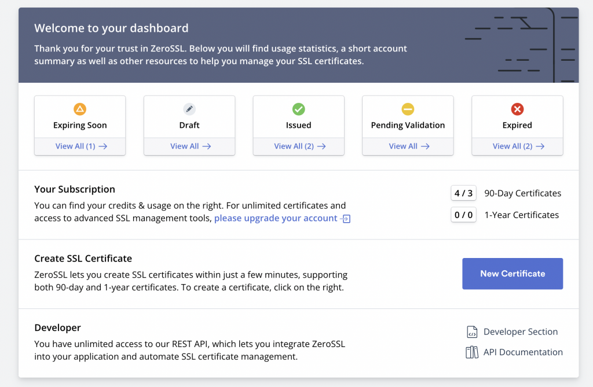This screenshot has width=593, height=387.
Task: Select the Issued status card title
Action: point(299,125)
